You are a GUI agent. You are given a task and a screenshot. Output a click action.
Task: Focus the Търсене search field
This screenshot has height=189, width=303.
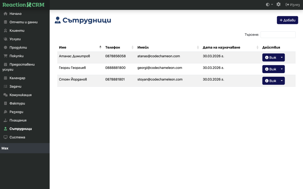click(278, 35)
